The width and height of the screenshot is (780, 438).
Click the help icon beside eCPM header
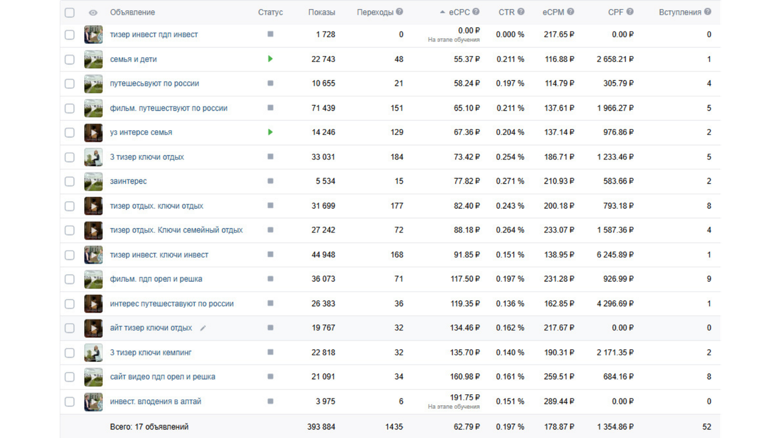570,12
